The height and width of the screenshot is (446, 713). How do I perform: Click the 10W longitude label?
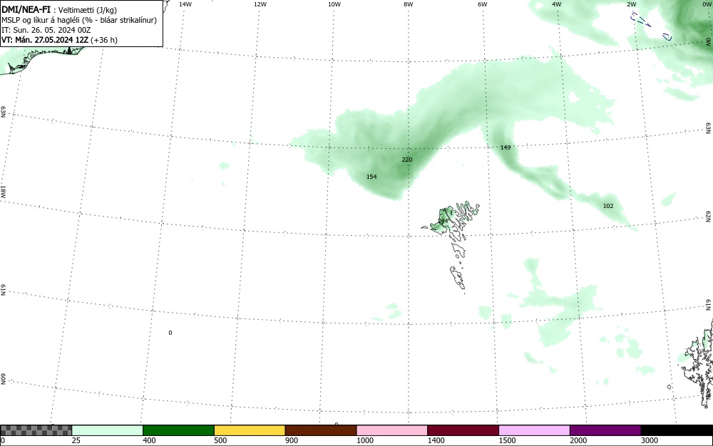pos(334,4)
